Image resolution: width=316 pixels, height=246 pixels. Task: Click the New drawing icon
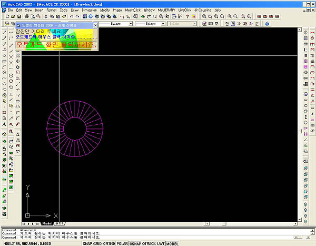point(7,16)
